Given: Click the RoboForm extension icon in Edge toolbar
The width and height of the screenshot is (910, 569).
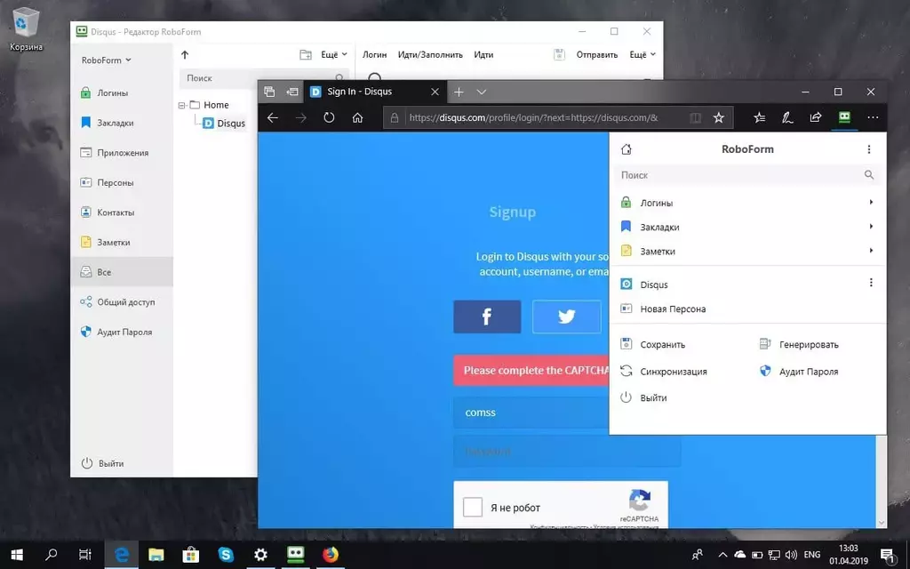Looking at the screenshot, I should click(x=844, y=117).
